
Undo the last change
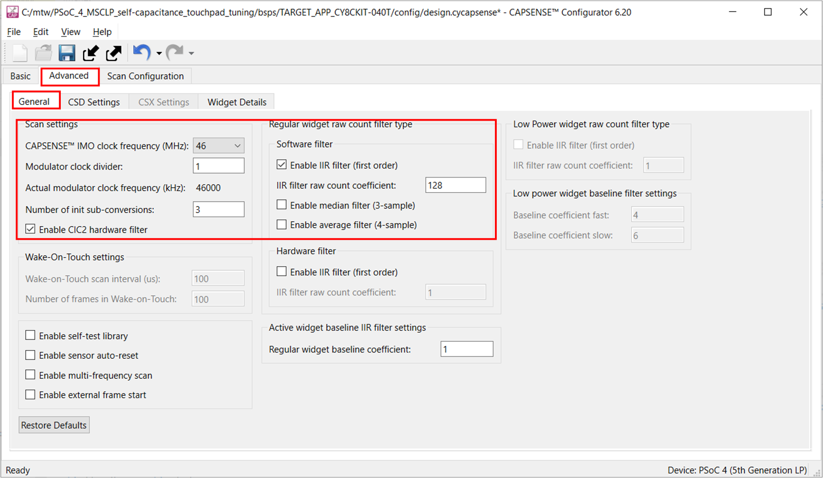tap(142, 52)
